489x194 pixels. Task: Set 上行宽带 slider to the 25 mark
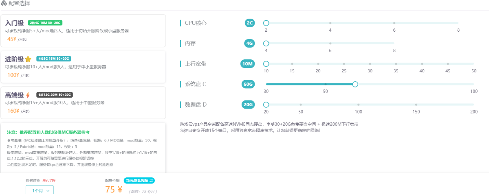point(344,64)
